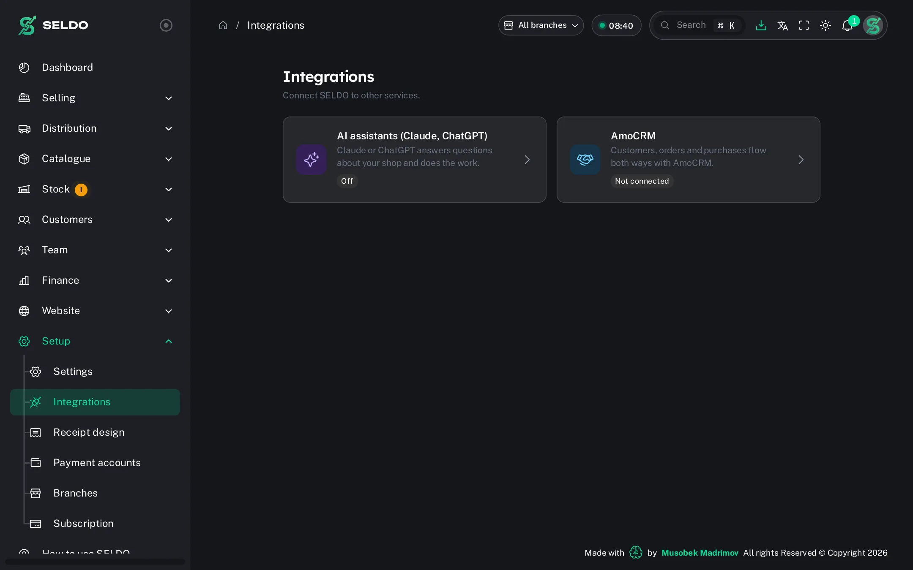Open the AI assistants integration card

click(414, 160)
